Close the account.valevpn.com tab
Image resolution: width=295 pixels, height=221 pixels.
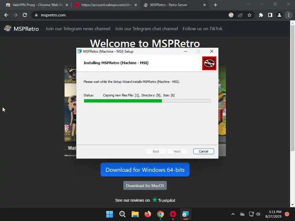136,5
